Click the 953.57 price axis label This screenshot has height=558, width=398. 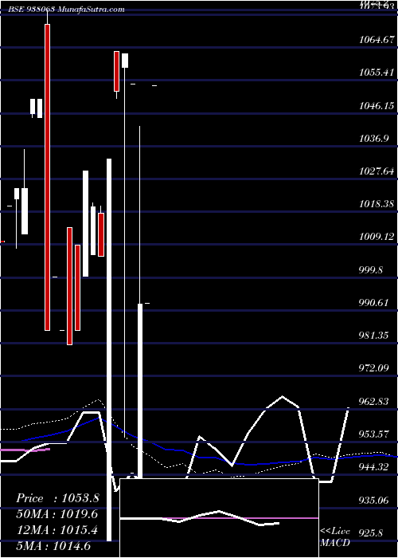(x=373, y=434)
